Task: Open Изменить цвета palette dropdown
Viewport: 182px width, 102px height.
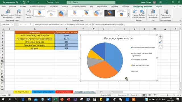Action: coord(29,14)
